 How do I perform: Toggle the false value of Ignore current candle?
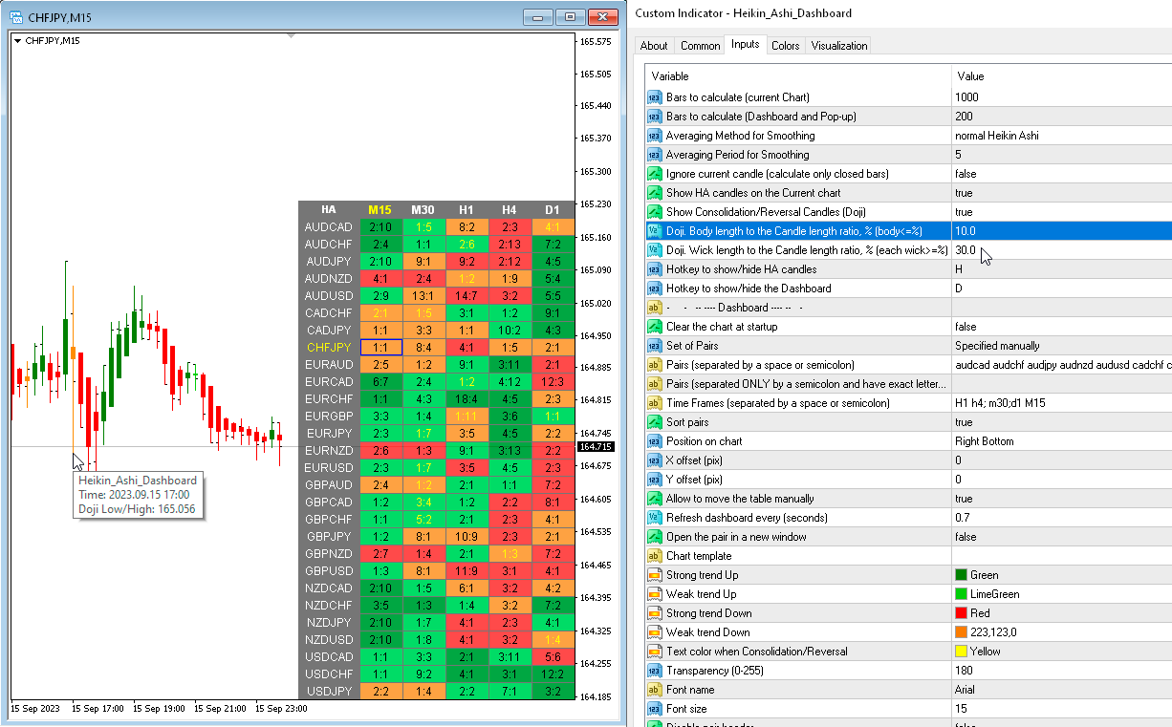point(966,174)
